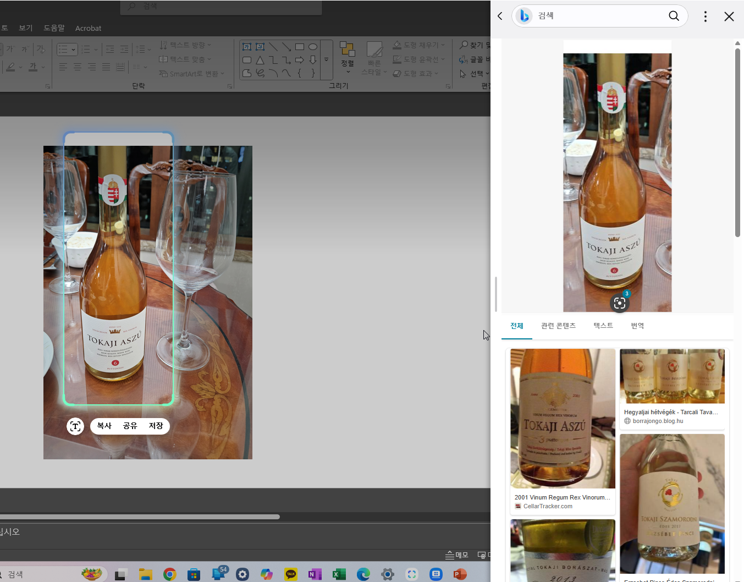744x582 pixels.
Task: Click the 찾기 find button
Action: [475, 45]
